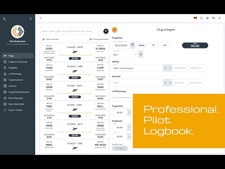Toggle the Sortierung einblenden switch
Image resolution: width=225 pixels, height=169 pixels.
[90, 39]
